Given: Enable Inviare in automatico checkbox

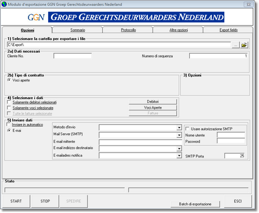Looking at the screenshot, I should [x=8, y=124].
